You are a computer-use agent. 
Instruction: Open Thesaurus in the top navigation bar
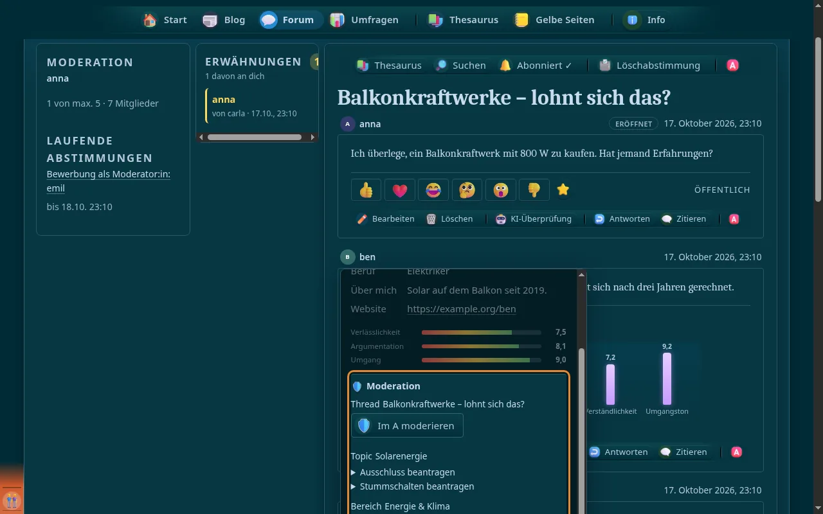point(464,20)
